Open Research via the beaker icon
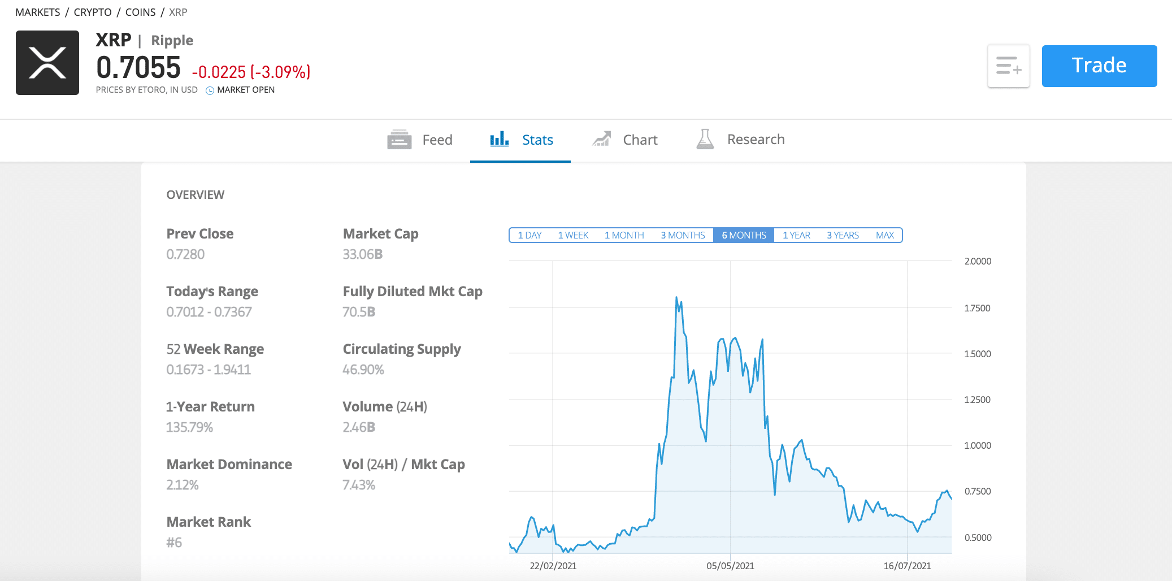 pyautogui.click(x=704, y=140)
